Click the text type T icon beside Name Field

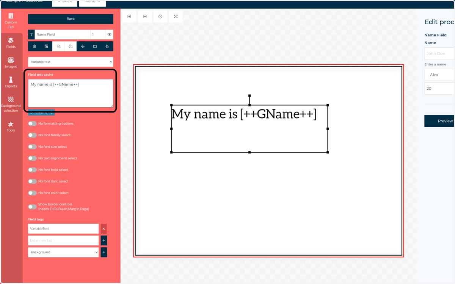[31, 34]
